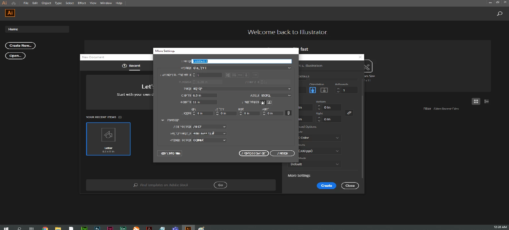Open Photoshop from the taskbar
The height and width of the screenshot is (230, 509).
pyautogui.click(x=97, y=228)
